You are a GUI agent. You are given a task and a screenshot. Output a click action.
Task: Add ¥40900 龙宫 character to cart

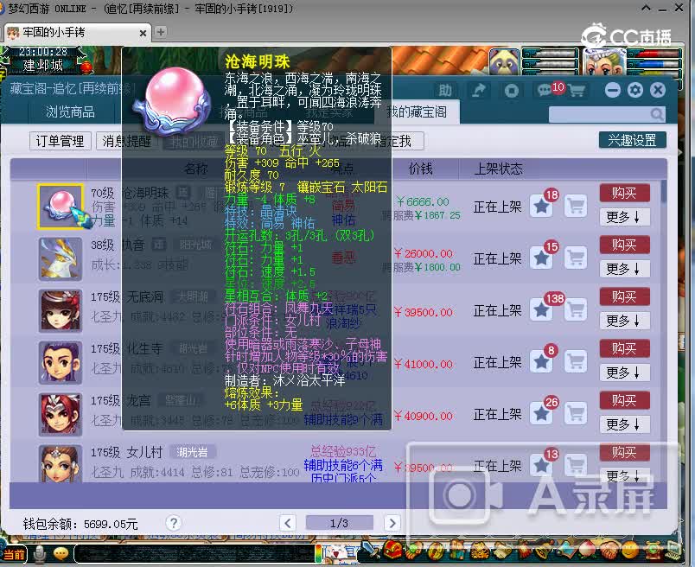[576, 414]
